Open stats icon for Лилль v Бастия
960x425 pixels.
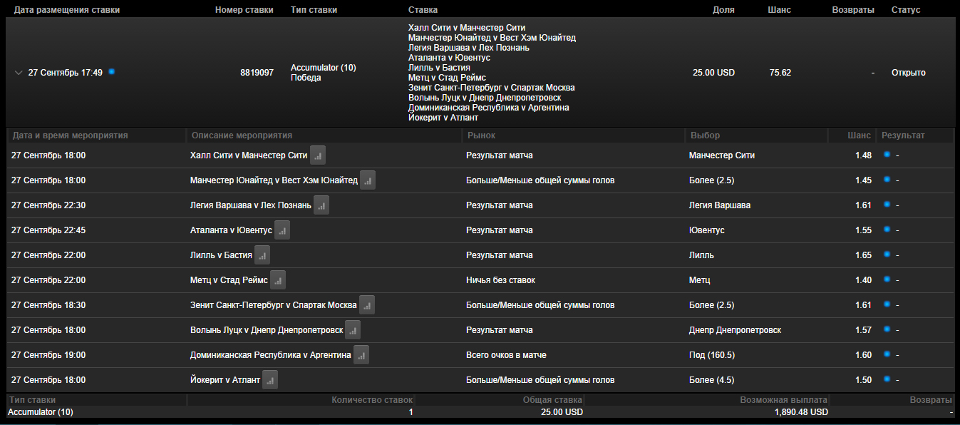(x=262, y=255)
